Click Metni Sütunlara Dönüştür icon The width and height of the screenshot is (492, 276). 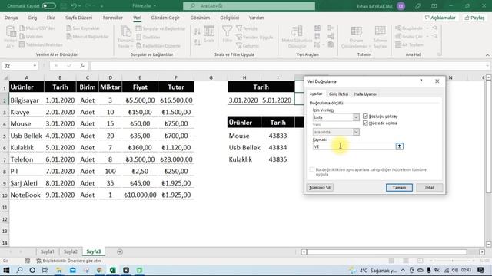click(x=297, y=31)
